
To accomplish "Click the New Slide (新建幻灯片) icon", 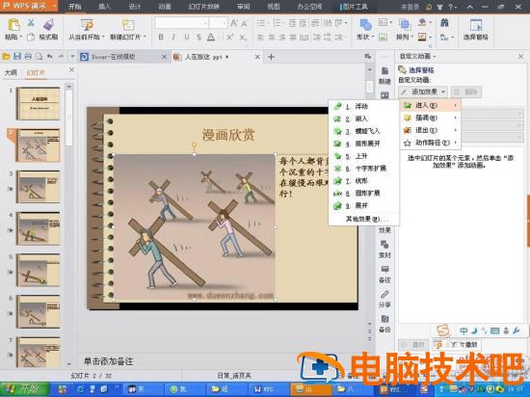I will click(128, 25).
